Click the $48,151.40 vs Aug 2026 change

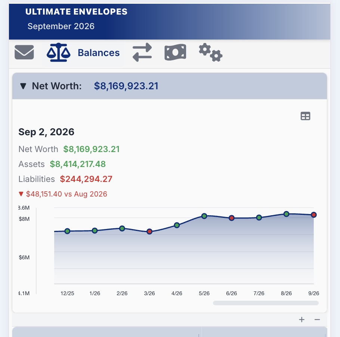[63, 194]
